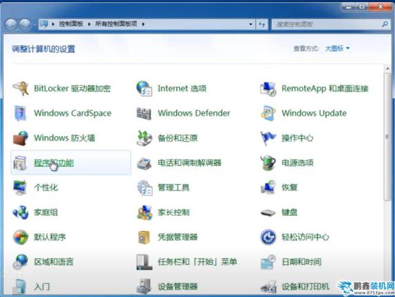This screenshot has height=297, width=395.
Task: Click the 家长控制 text label
Action: click(173, 212)
